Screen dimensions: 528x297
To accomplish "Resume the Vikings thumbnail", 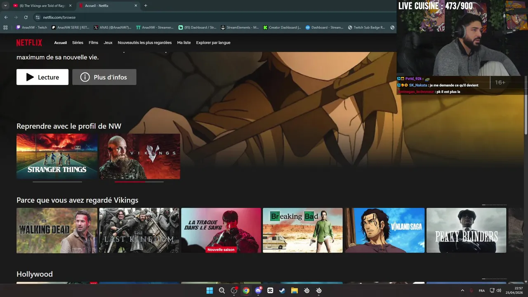I will tap(139, 156).
